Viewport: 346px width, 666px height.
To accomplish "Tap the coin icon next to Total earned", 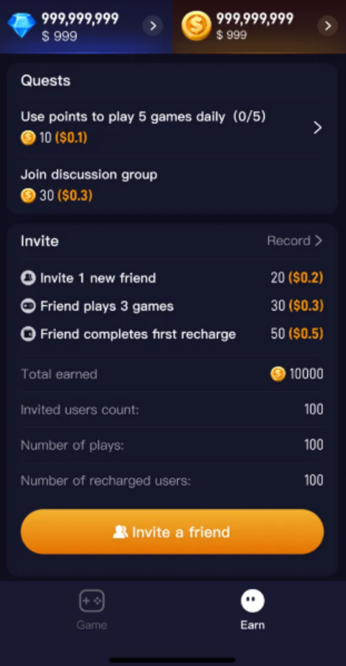I will tap(278, 374).
